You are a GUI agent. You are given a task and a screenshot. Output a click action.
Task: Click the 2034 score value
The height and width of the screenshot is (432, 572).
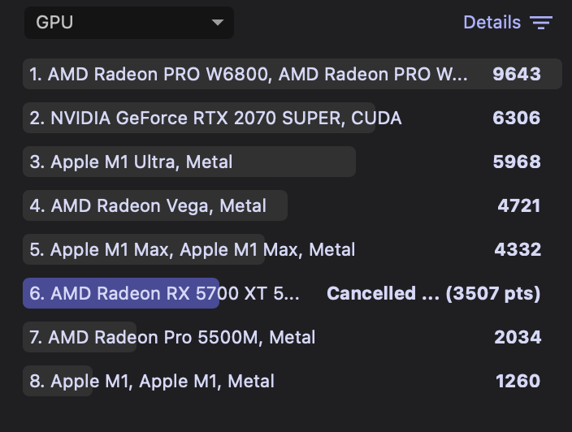tap(518, 337)
